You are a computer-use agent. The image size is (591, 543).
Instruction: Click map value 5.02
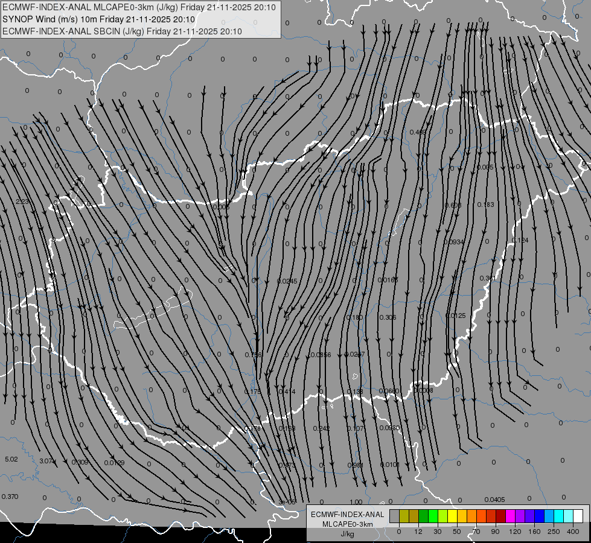11,459
